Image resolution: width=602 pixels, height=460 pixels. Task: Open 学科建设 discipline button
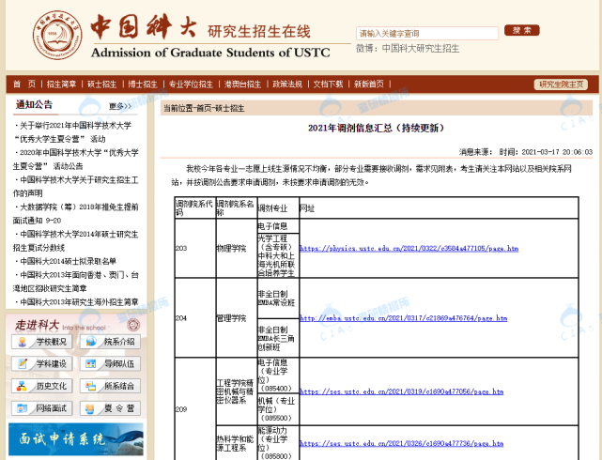[42, 363]
